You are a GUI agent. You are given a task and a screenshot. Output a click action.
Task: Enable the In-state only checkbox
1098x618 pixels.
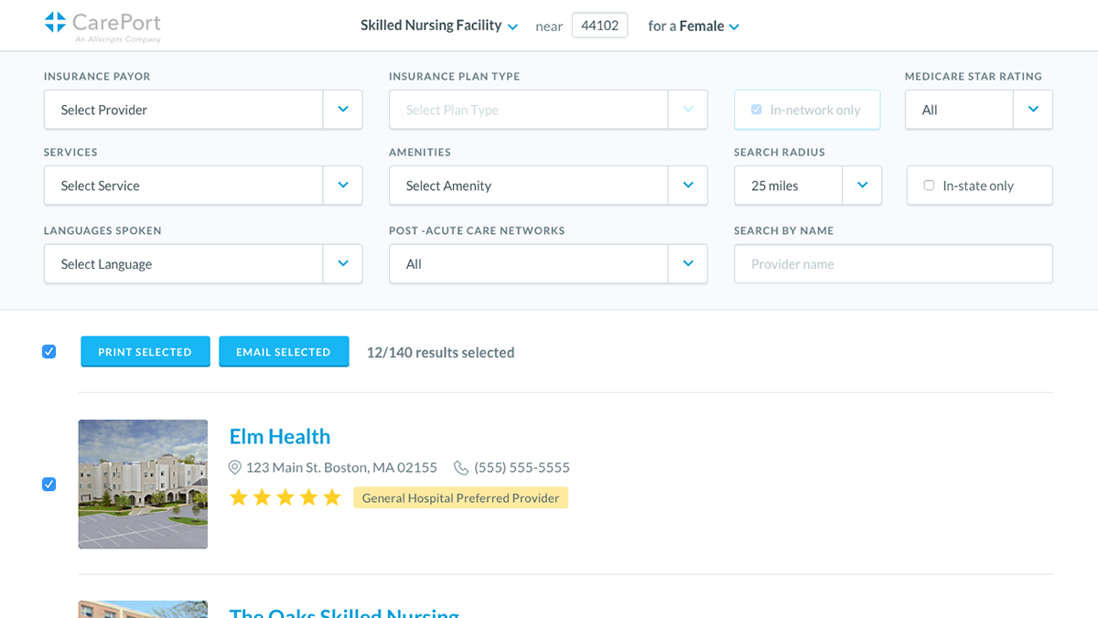coord(929,186)
